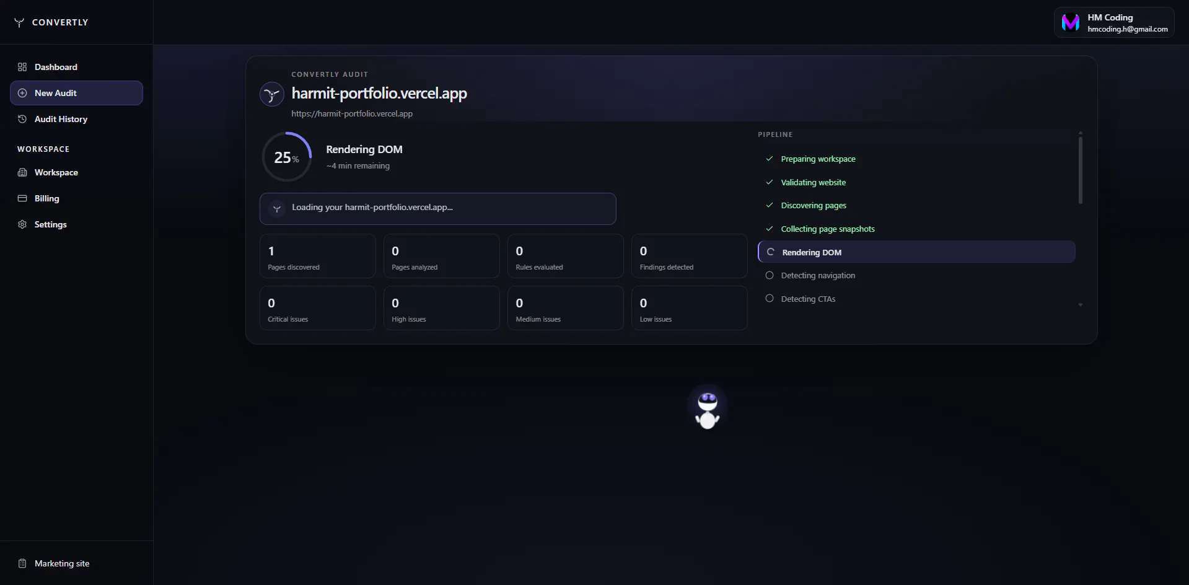The width and height of the screenshot is (1189, 585).
Task: Click the Pages discovered stat card
Action: pyautogui.click(x=318, y=256)
